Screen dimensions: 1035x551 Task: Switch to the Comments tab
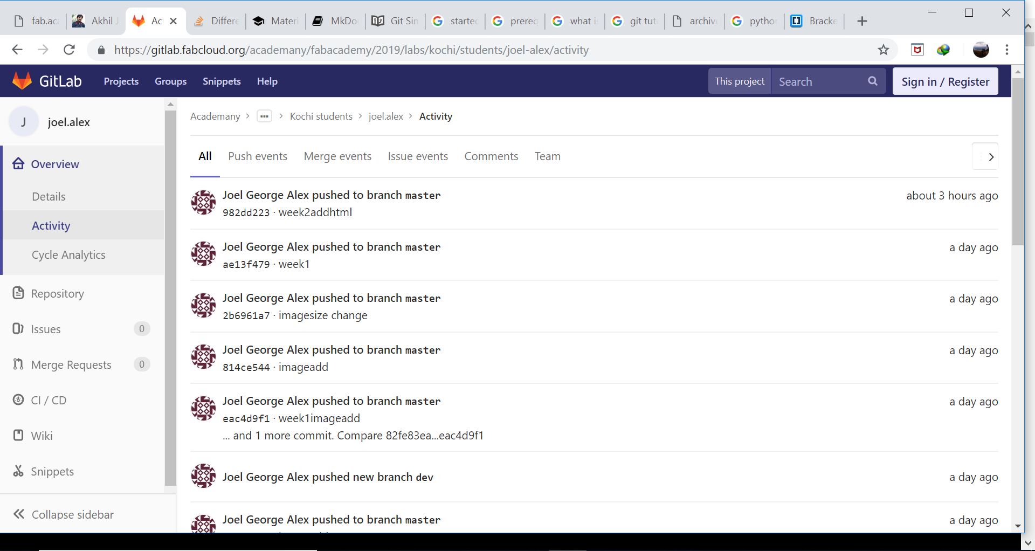coord(492,156)
